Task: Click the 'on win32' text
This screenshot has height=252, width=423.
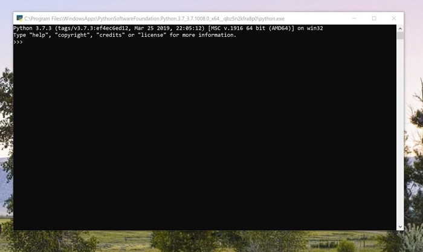Action: point(310,28)
